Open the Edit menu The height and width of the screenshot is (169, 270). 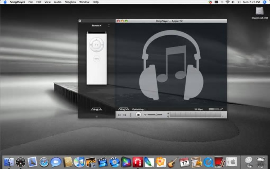pos(39,2)
